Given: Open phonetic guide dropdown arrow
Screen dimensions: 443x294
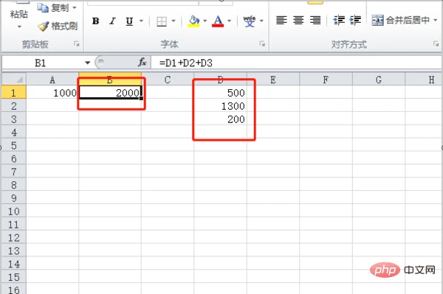Looking at the screenshot, I should click(x=261, y=21).
